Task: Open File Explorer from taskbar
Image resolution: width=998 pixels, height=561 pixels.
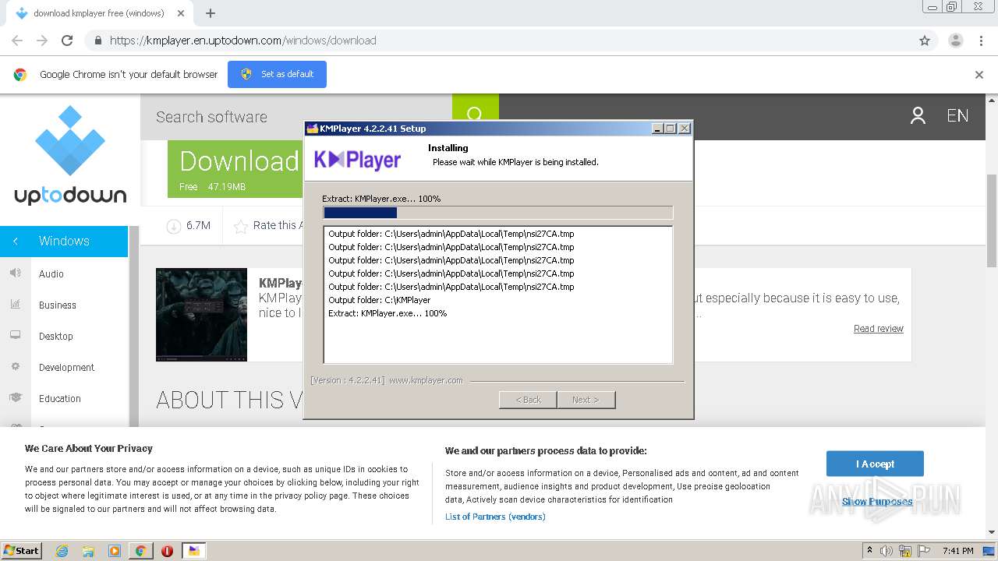Action: click(x=88, y=551)
